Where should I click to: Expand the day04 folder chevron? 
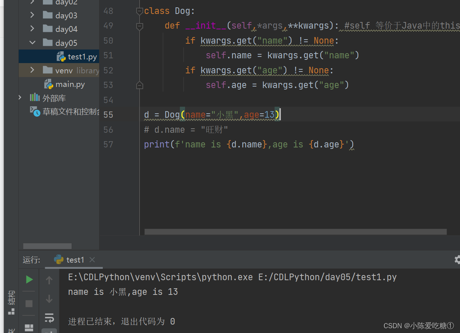pos(32,29)
